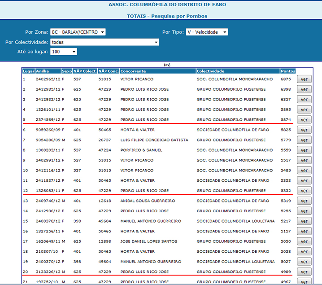Expand the Por Tipo dropdown
Screen dimensions: 322x285
coord(207,32)
